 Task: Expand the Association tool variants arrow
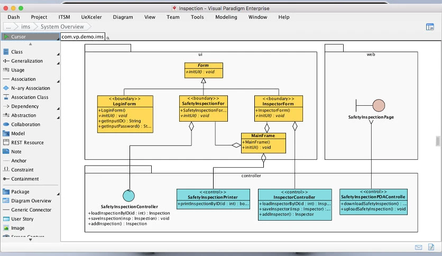tap(58, 81)
